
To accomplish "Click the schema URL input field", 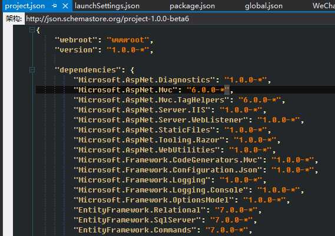I will [x=180, y=19].
